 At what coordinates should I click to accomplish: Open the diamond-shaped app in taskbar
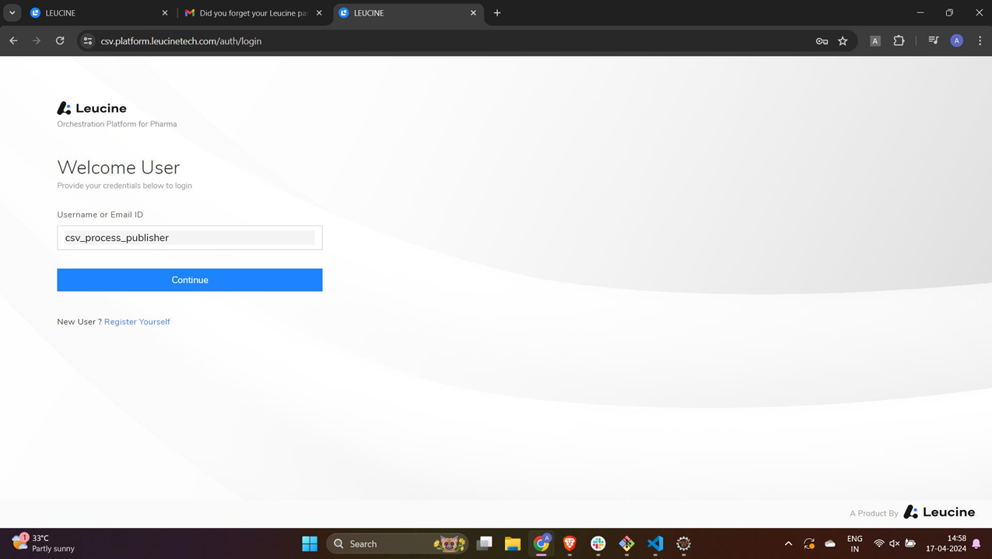point(626,543)
